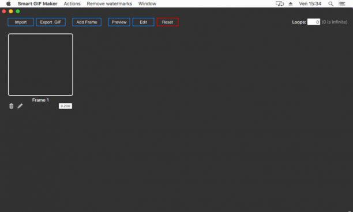Click the Import button
The image size is (353, 212).
coord(21,22)
